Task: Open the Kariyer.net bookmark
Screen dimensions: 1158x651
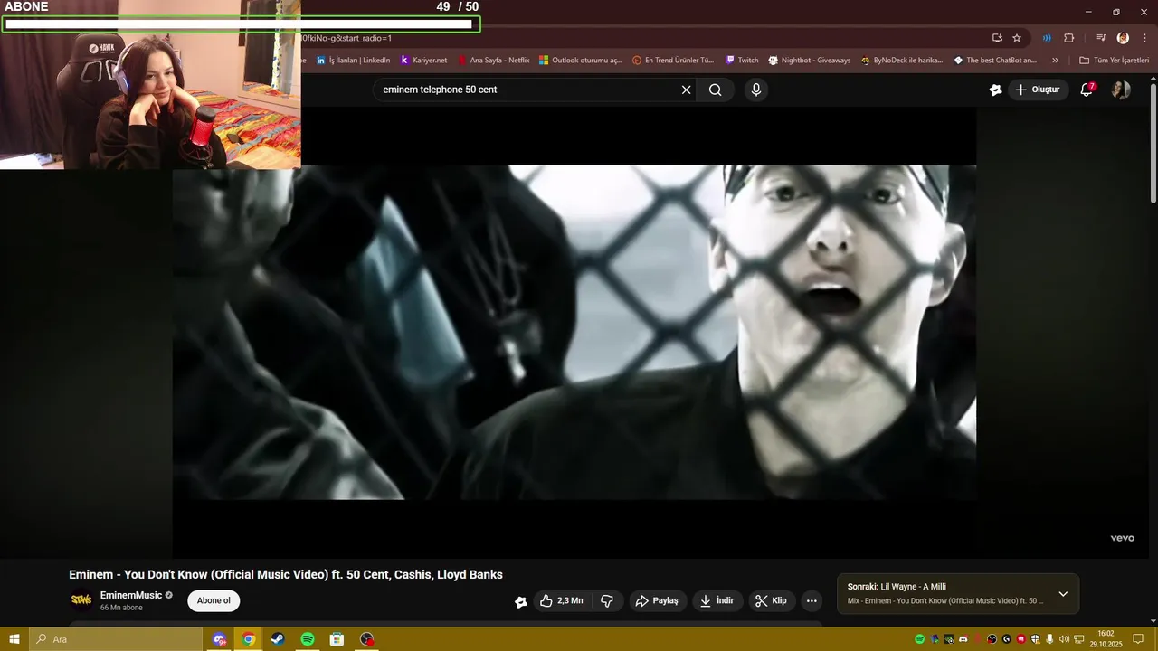Action: pos(423,61)
